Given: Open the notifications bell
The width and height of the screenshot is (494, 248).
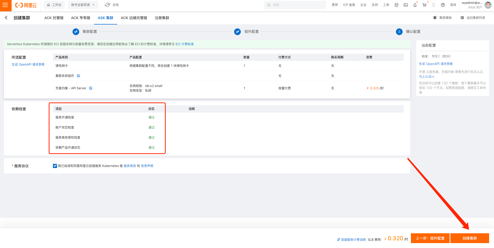Looking at the screenshot, I should point(415,5).
